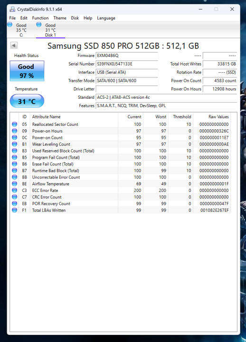Open the File menu
This screenshot has width=246, height=342.
pyautogui.click(x=12, y=18)
